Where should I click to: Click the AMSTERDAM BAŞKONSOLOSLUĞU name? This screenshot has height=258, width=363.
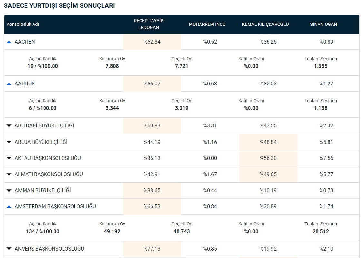(55, 206)
